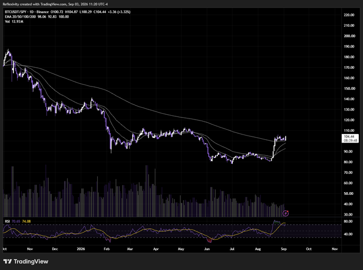
Task: Click the bar countdown timer 08:39:48
Action: (x=350, y=140)
